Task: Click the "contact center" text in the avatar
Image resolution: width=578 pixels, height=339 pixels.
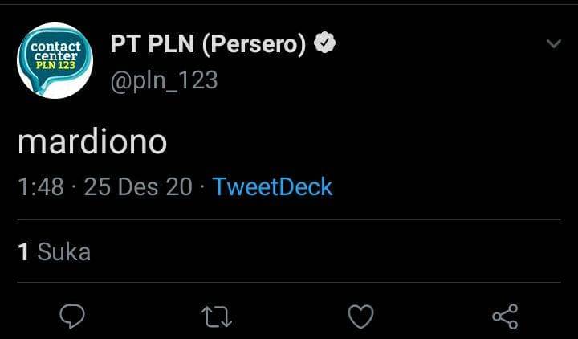Action: click(55, 51)
